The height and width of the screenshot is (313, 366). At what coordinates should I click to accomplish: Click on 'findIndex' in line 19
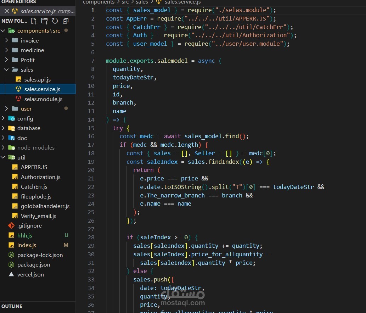coord(224,162)
